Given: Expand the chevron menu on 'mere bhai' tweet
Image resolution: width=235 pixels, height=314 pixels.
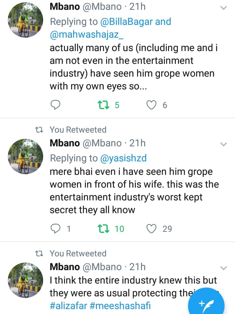Looking at the screenshot, I should (224, 144).
